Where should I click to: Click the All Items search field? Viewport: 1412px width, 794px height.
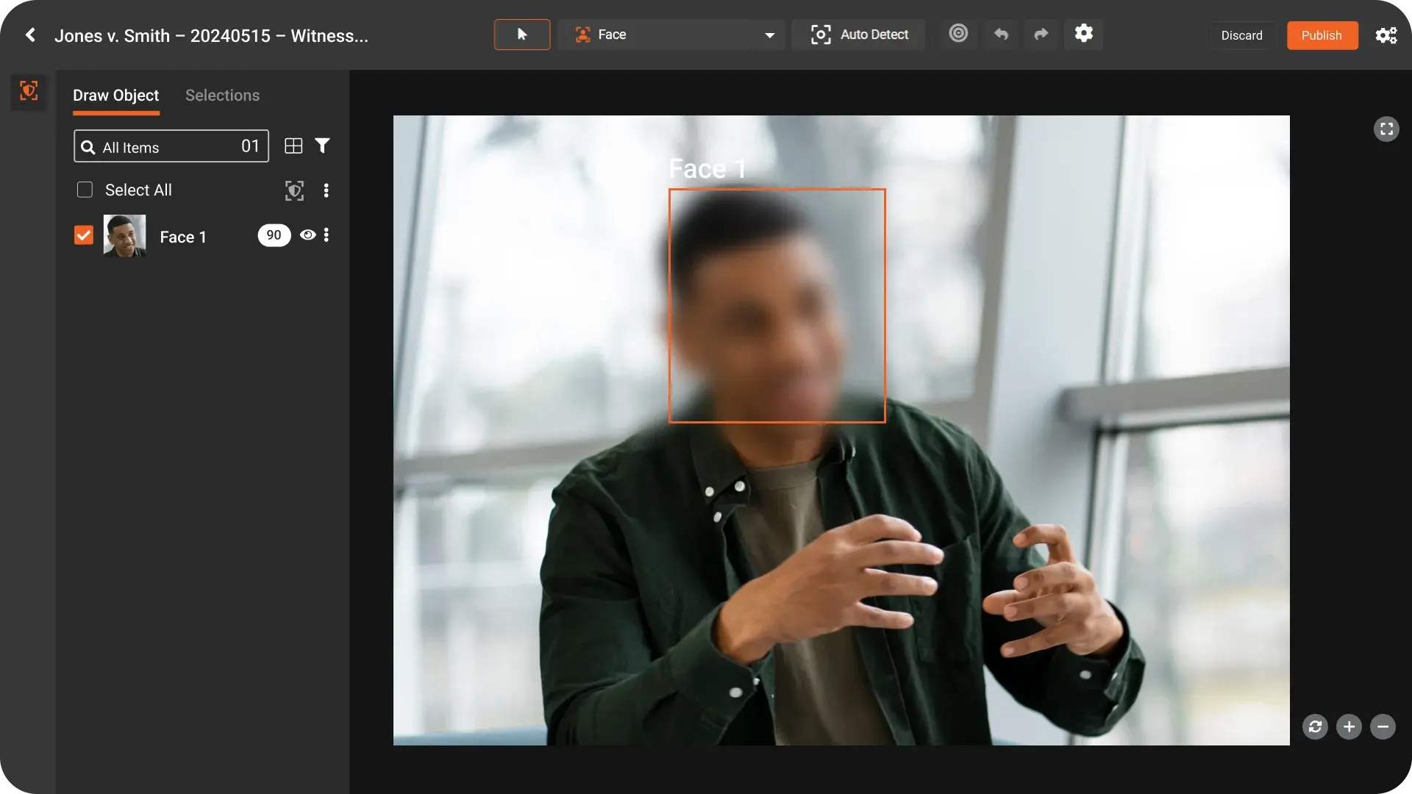[171, 147]
